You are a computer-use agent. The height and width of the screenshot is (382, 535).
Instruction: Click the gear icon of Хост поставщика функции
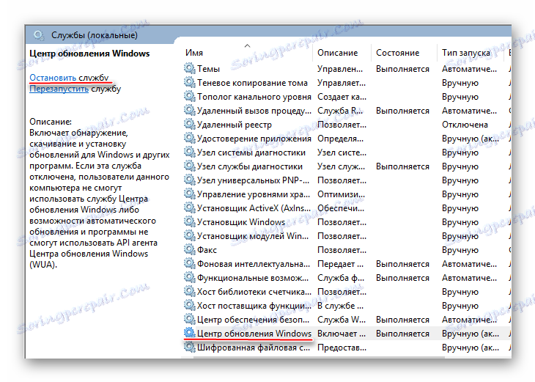click(189, 306)
